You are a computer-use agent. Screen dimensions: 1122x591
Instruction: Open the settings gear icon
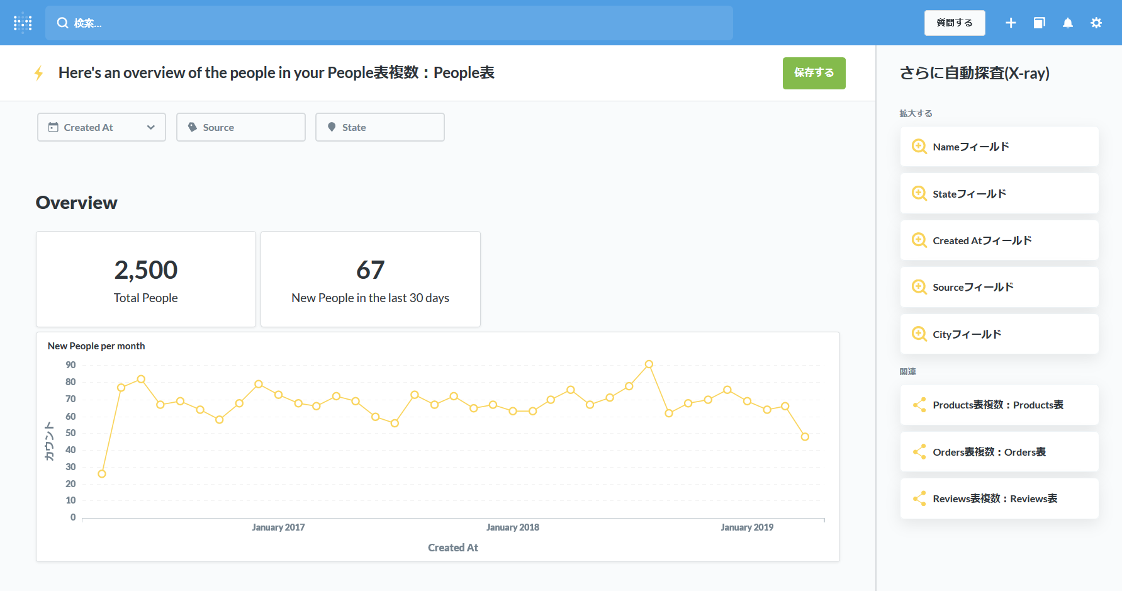[1096, 23]
